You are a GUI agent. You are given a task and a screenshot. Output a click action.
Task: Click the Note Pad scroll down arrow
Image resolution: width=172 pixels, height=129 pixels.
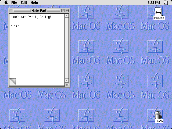point(67,80)
